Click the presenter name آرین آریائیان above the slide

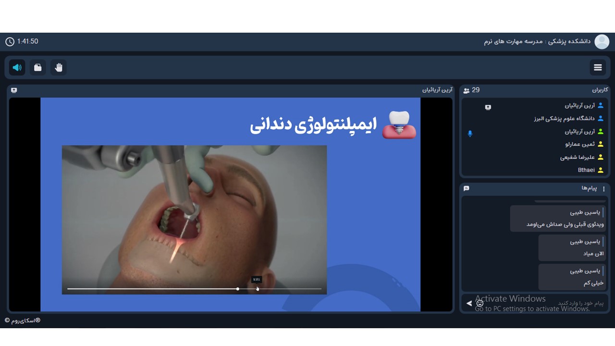437,90
